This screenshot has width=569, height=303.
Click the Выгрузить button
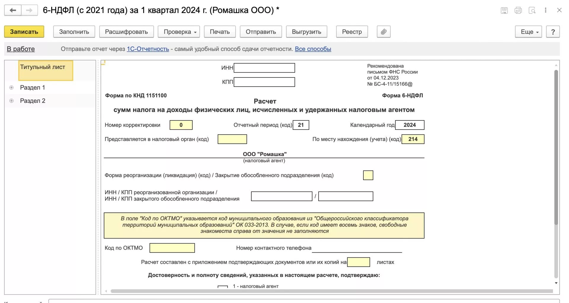click(x=306, y=32)
